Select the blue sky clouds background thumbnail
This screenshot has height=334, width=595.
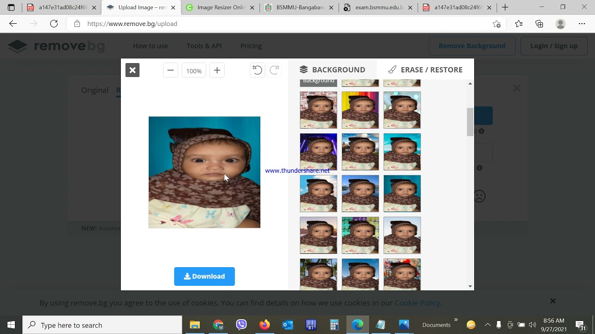click(318, 193)
